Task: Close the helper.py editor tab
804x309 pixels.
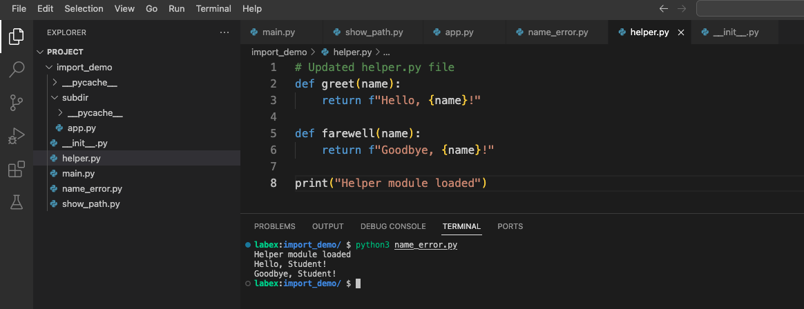Action: tap(680, 32)
